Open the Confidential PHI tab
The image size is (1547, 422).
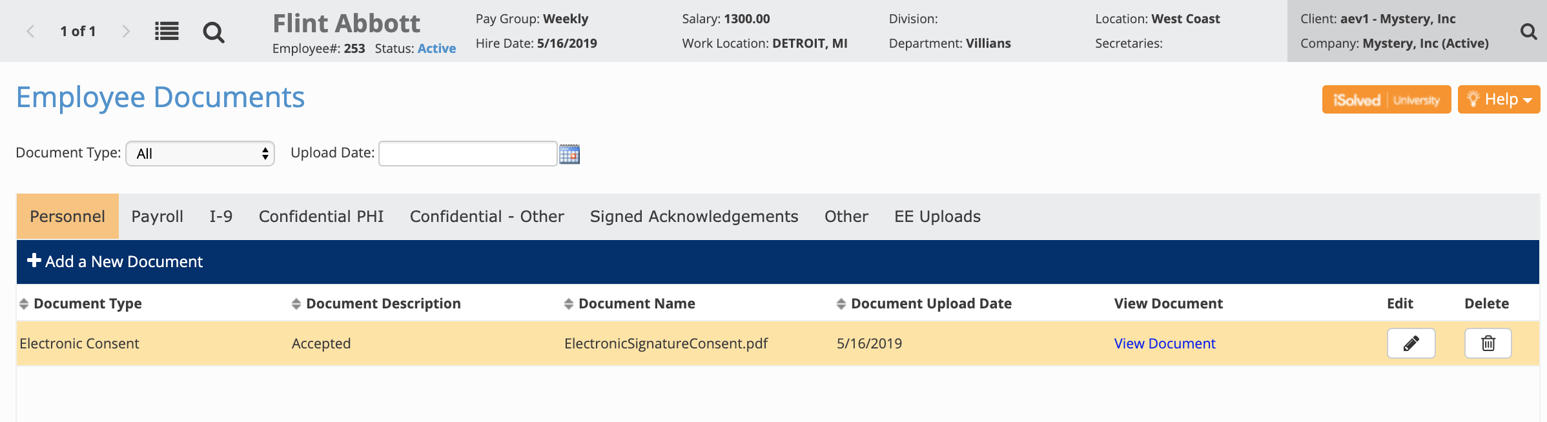pyautogui.click(x=321, y=217)
